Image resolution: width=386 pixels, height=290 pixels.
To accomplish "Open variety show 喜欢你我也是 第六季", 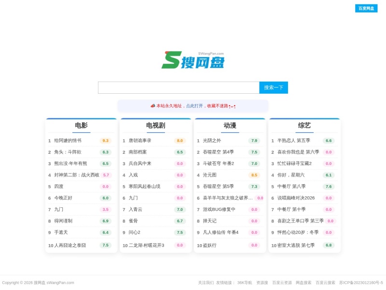I will [x=298, y=152].
